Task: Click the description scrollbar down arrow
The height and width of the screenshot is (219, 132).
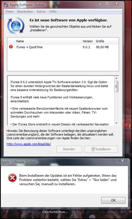Action: coord(116,123)
